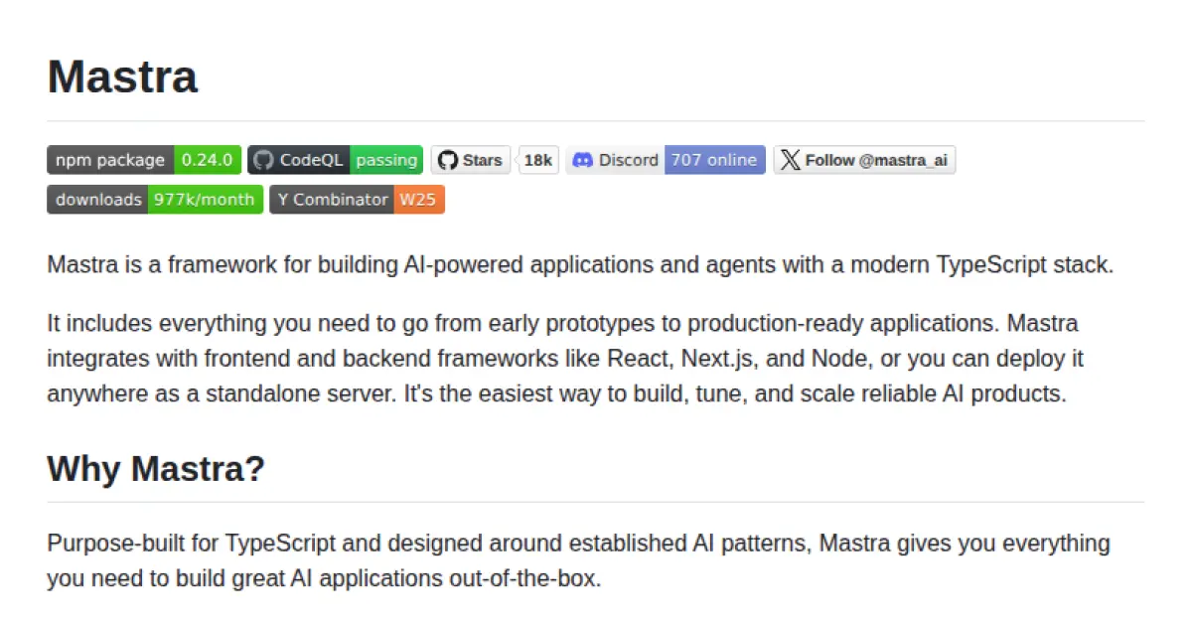Open the downloads badge label
The width and height of the screenshot is (1192, 626).
(98, 200)
